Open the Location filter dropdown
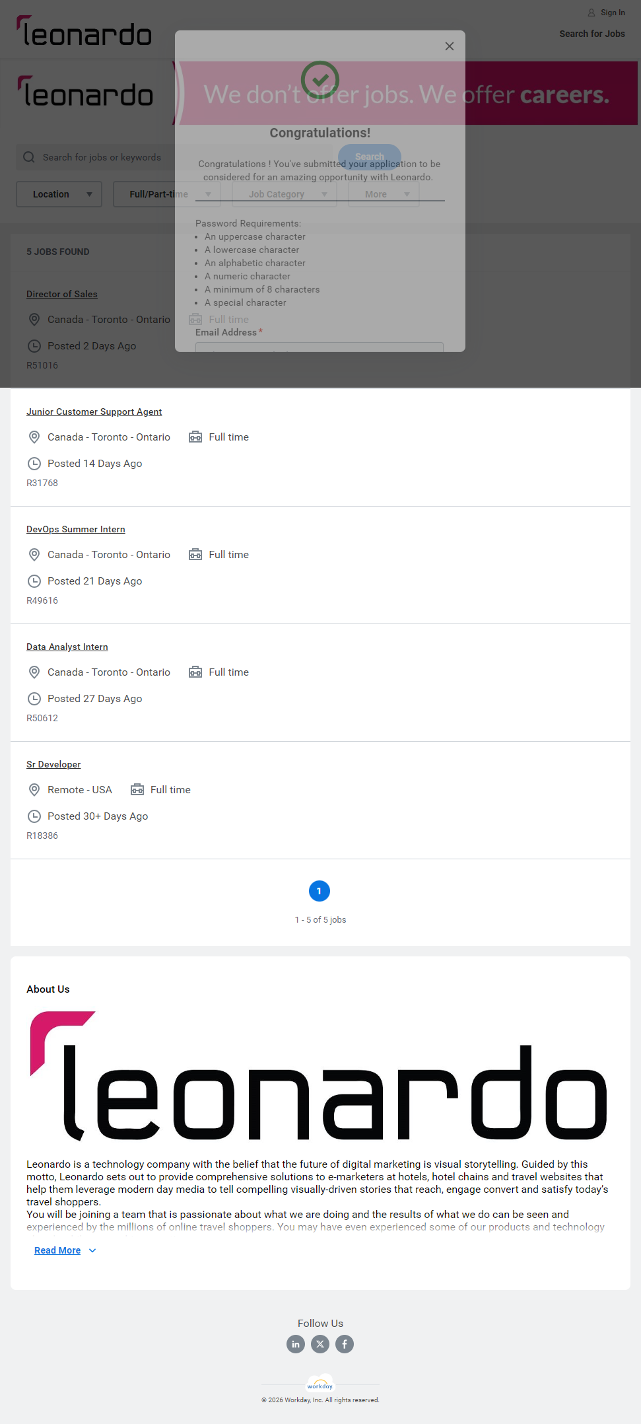This screenshot has height=1424, width=641. pos(59,194)
